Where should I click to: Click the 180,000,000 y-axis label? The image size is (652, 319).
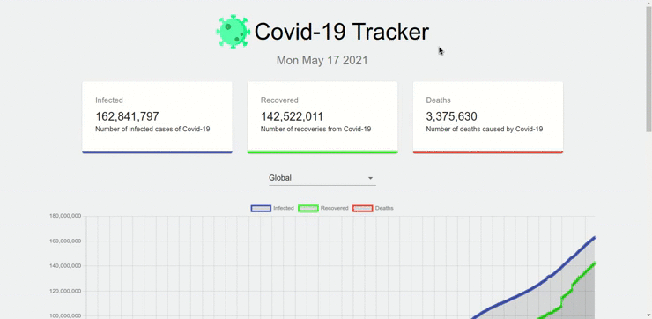coord(65,216)
